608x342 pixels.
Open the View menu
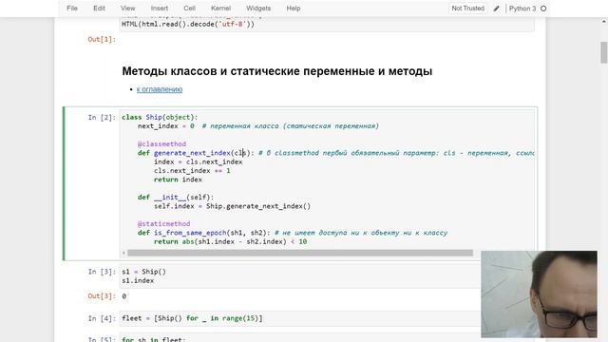tap(127, 9)
